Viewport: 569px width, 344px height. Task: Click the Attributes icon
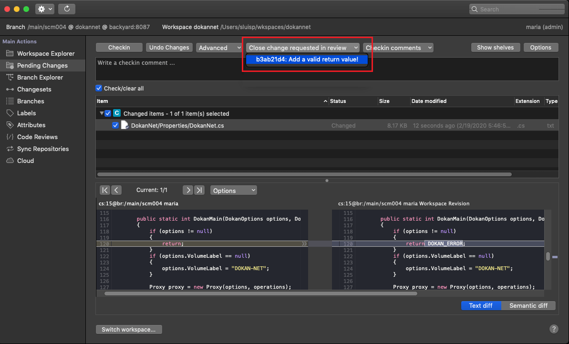[10, 125]
